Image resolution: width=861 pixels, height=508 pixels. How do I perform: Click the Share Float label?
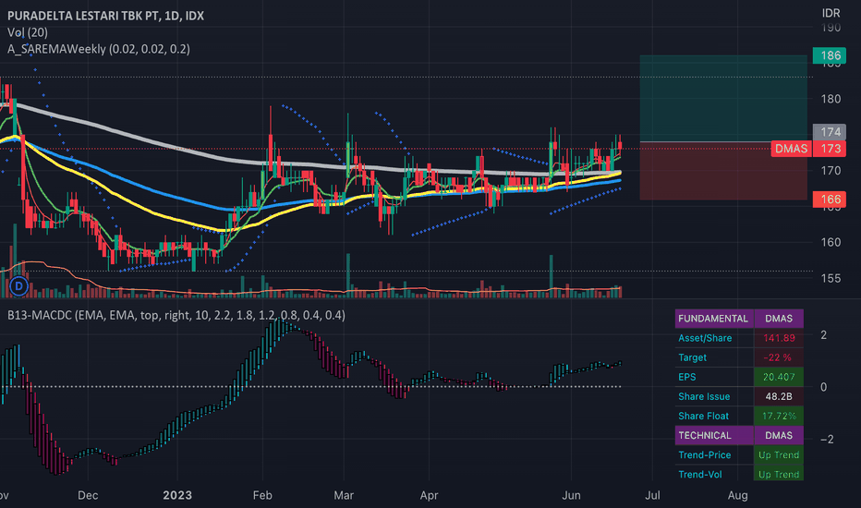(x=703, y=417)
